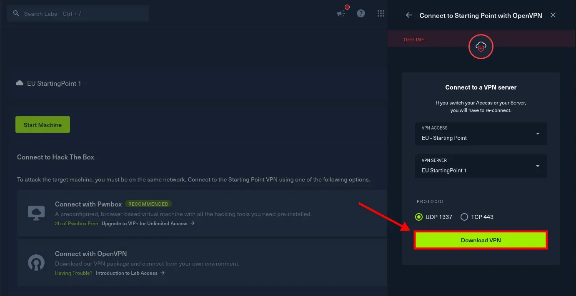
Task: Open the help question mark icon
Action: coord(361,13)
